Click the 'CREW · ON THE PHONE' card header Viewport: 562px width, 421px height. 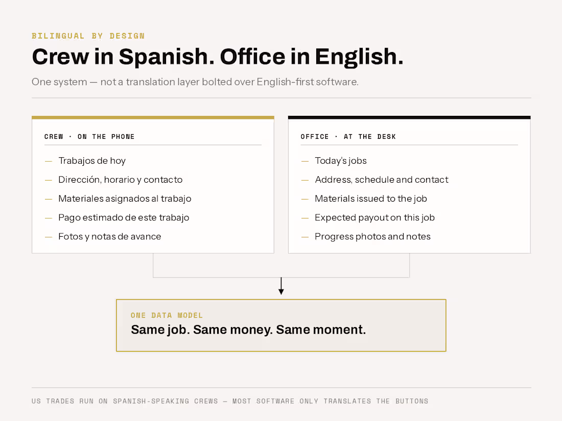click(89, 136)
